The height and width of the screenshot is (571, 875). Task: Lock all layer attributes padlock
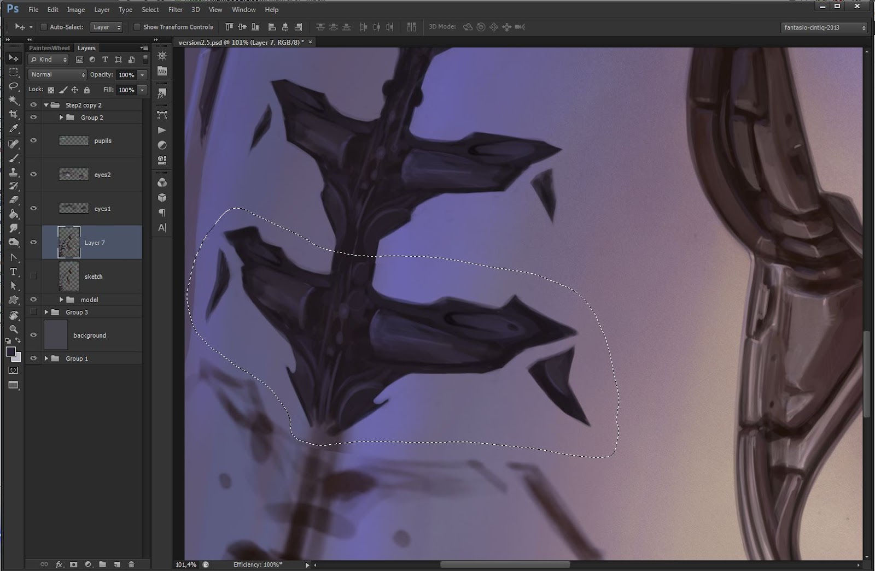coord(86,90)
